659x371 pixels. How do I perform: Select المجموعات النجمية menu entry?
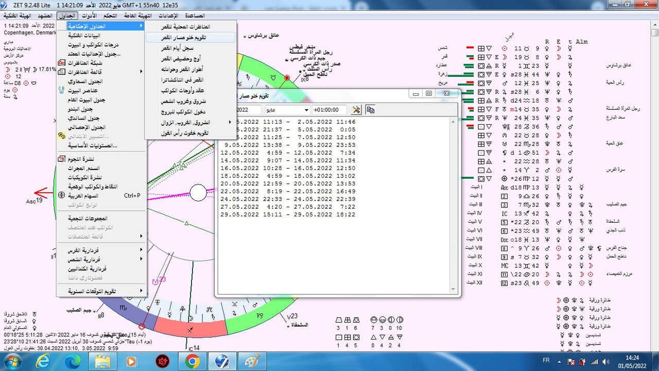101,218
